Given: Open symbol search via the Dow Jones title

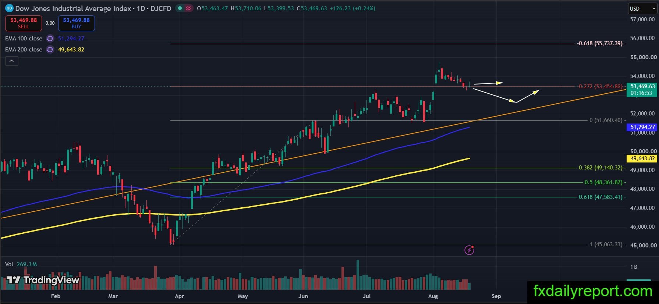Looking at the screenshot, I should [x=93, y=8].
